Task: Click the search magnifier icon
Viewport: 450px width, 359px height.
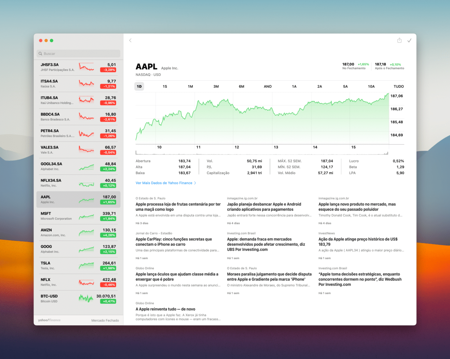Action: [x=40, y=54]
